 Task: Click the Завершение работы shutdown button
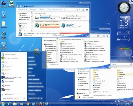point(34,99)
